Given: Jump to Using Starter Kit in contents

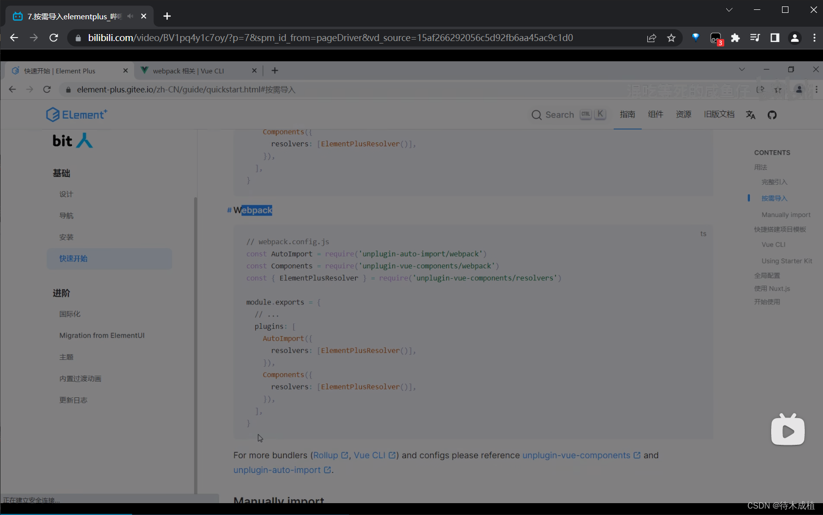Looking at the screenshot, I should pyautogui.click(x=786, y=261).
